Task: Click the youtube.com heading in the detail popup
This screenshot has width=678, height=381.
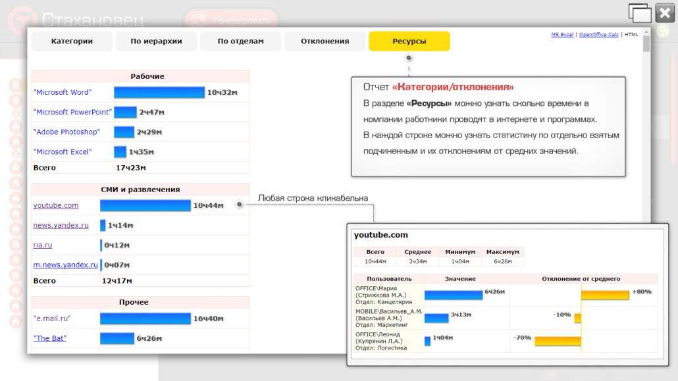Action: [x=381, y=235]
